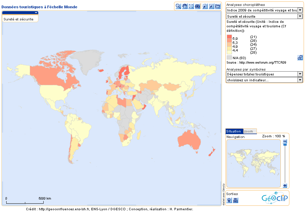The width and height of the screenshot is (305, 212).
Task: Click the GéoClip logo link
Action: 274,198
